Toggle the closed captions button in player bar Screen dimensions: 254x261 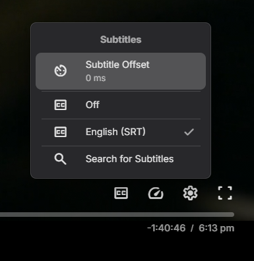121,193
